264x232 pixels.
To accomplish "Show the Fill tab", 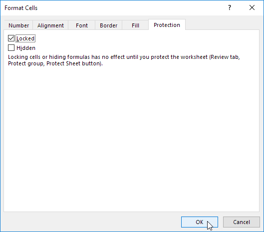I will [x=135, y=25].
